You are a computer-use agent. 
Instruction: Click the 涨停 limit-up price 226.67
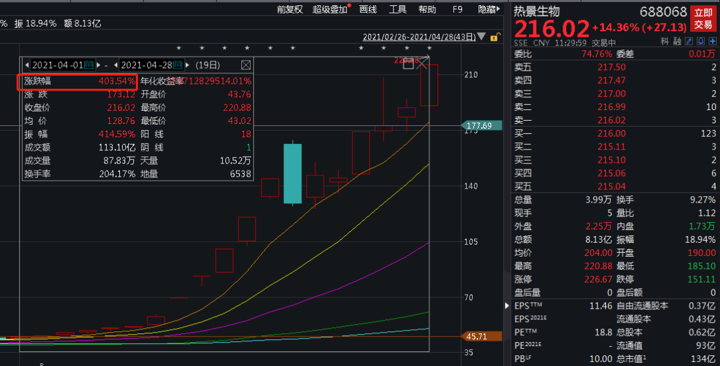coord(598,279)
